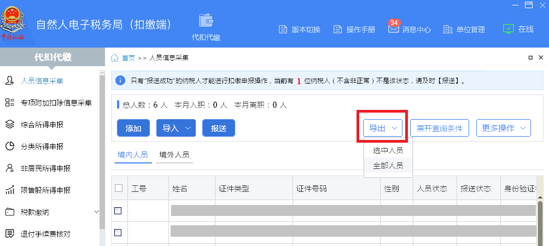This screenshot has height=246, width=549.
Task: Switch to the 境外人员 tab
Action: 174,155
